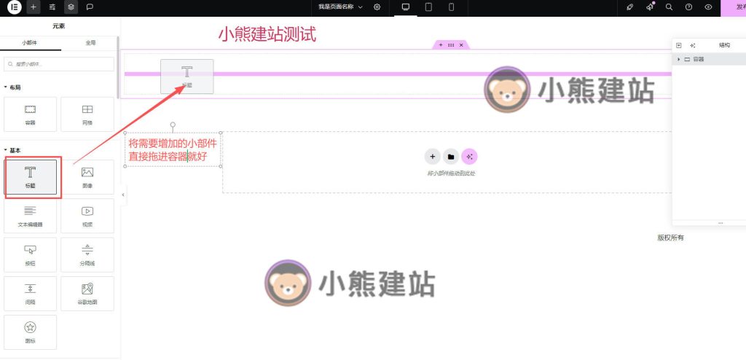Toggle the structure layers panel icon
This screenshot has height=360, width=746.
coord(71,7)
